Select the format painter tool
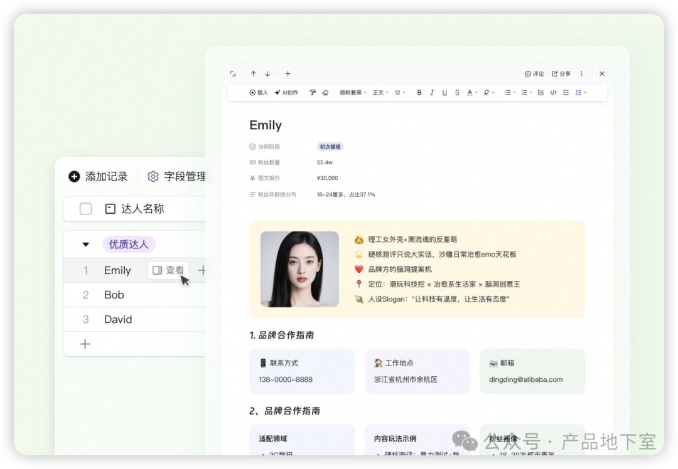678x469 pixels. (313, 93)
